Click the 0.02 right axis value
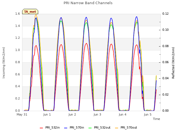 (x=165, y=94)
